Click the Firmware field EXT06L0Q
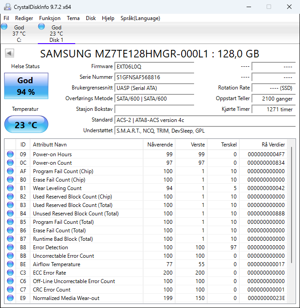 coord(154,67)
